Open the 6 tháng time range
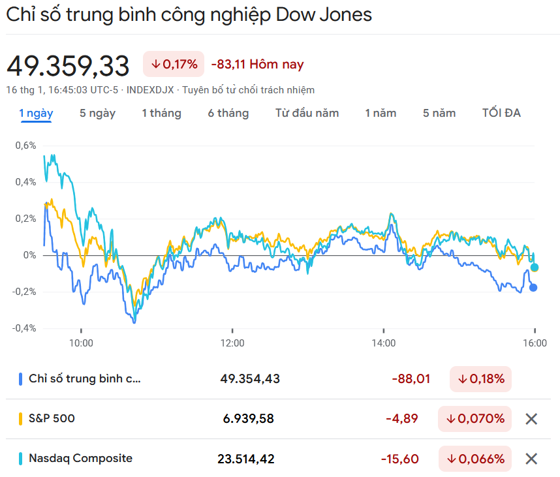This screenshot has width=560, height=477. 228,113
